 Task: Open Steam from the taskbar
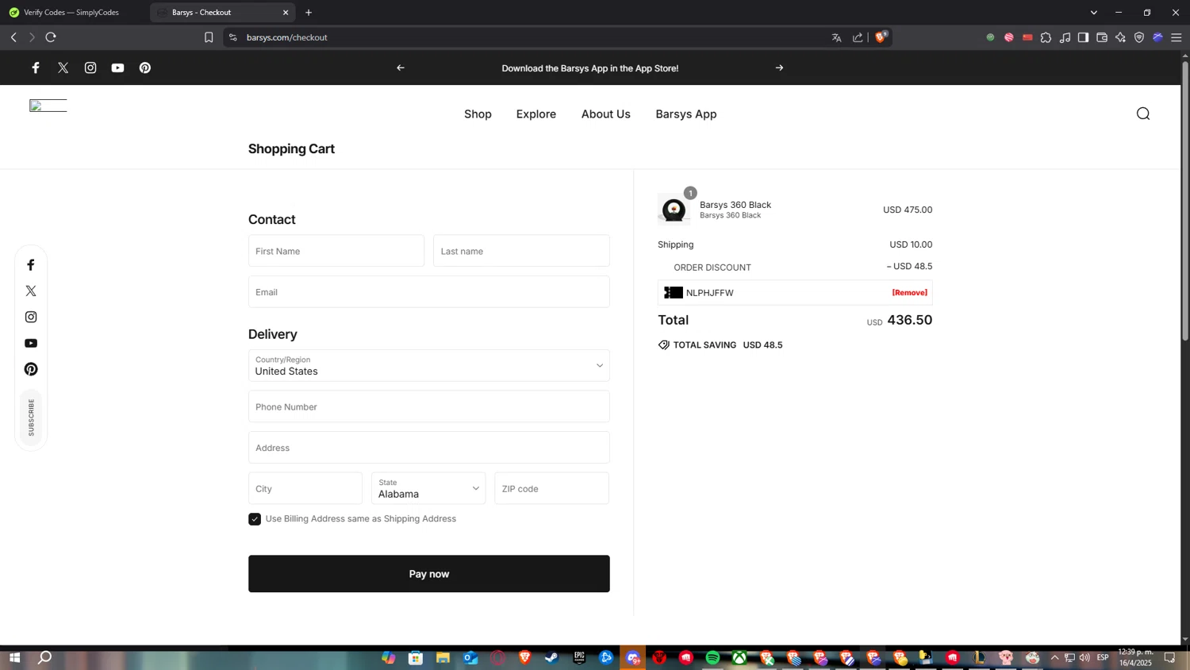pyautogui.click(x=551, y=658)
